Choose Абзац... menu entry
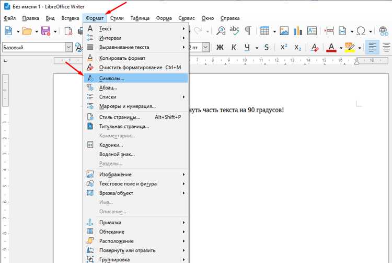The image size is (392, 263). pyautogui.click(x=136, y=87)
